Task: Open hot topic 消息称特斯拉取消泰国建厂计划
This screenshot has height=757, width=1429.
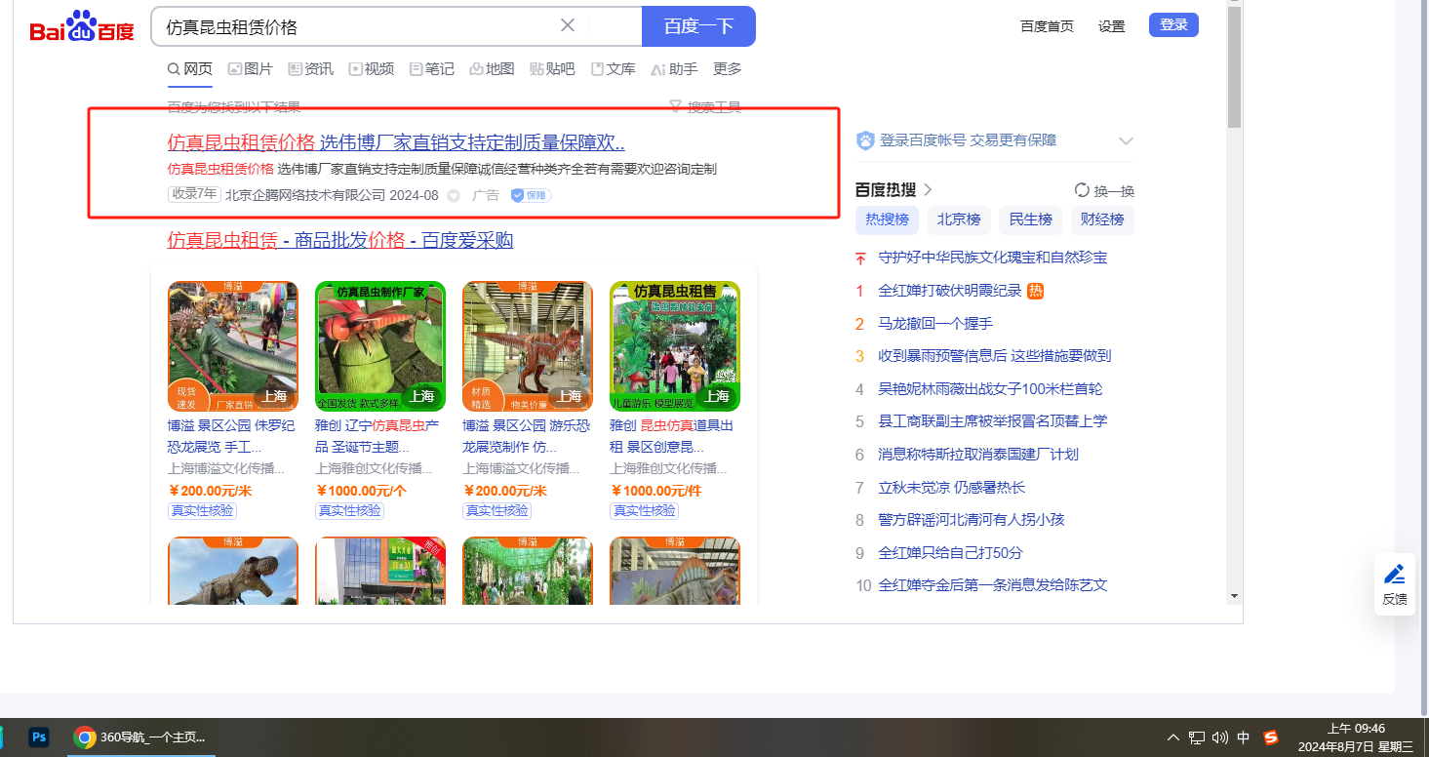Action: click(978, 454)
